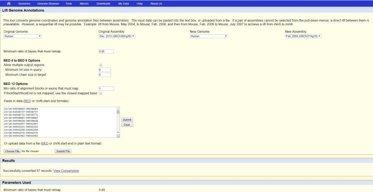
Task: Enable Allow multiple output regions checkbox
Action: [101, 65]
